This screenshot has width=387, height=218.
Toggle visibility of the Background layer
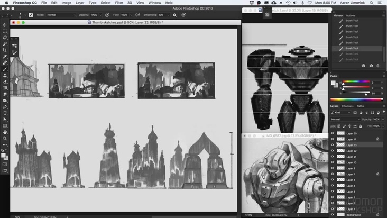(333, 215)
